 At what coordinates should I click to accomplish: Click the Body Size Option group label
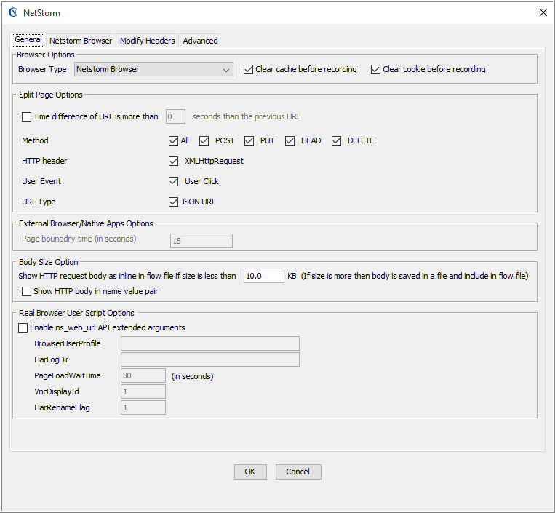pyautogui.click(x=49, y=262)
